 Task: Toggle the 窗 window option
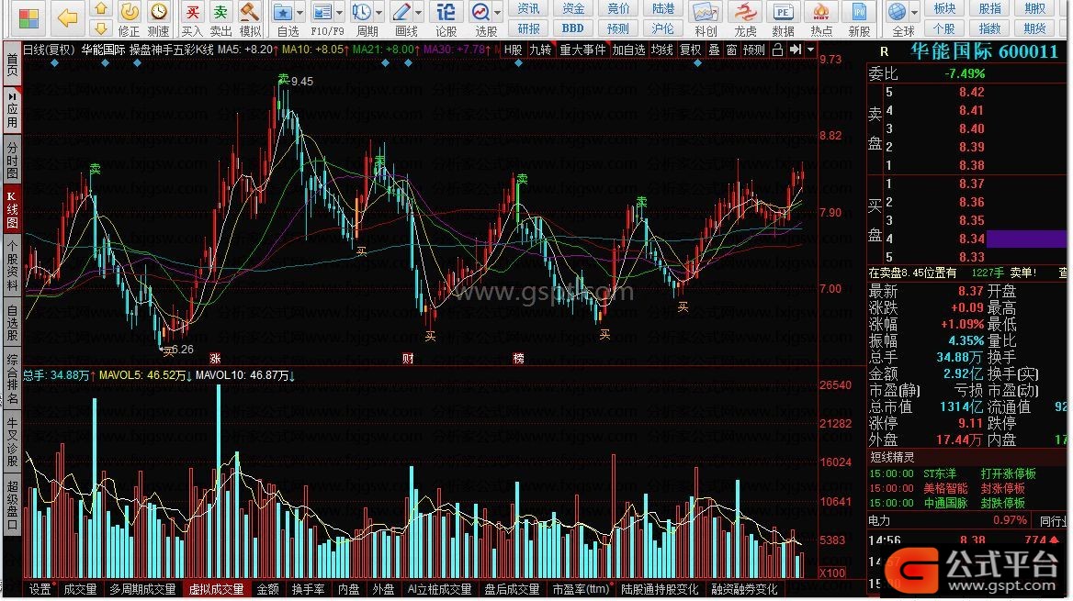coord(731,50)
